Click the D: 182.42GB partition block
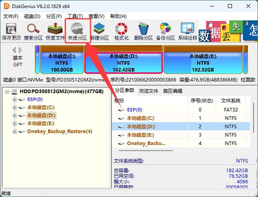The height and width of the screenshot is (197, 258). [x=123, y=59]
